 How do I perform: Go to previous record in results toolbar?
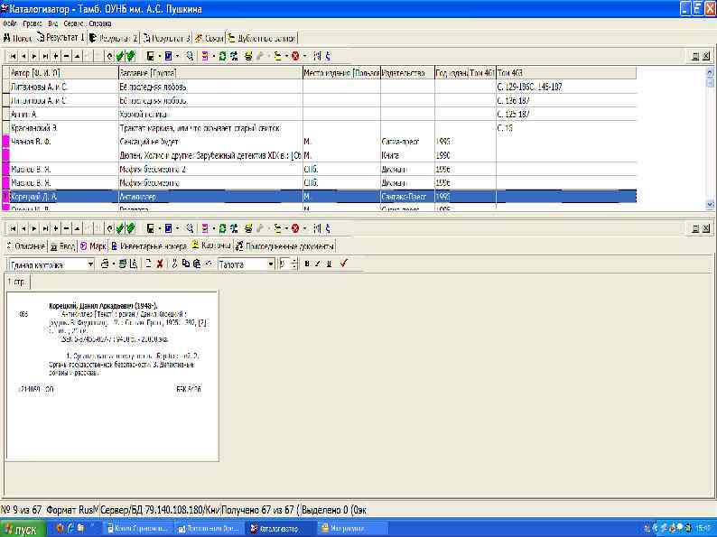(x=23, y=56)
